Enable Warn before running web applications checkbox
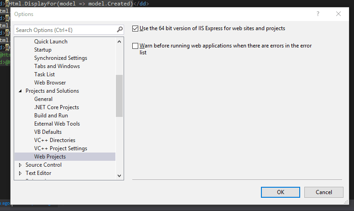 tap(135, 46)
